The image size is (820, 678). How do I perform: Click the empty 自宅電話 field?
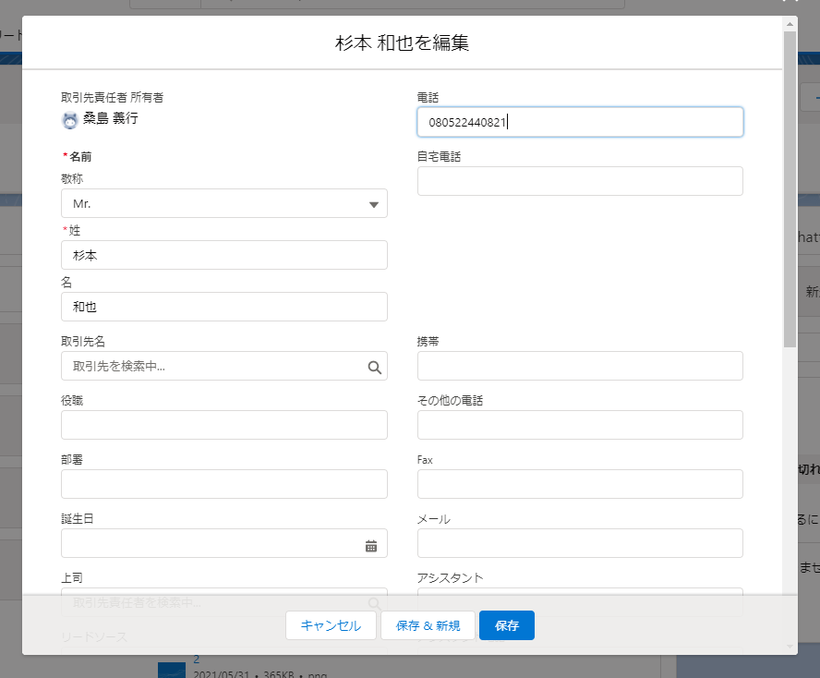580,181
